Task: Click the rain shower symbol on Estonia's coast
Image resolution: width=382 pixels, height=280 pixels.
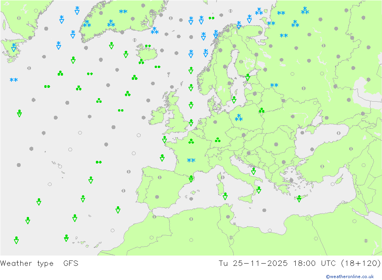Action: [248, 77]
